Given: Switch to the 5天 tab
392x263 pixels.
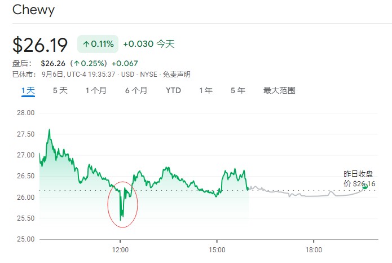Looking at the screenshot, I should point(60,90).
